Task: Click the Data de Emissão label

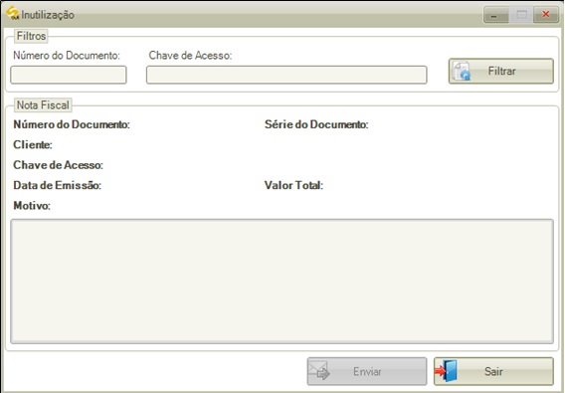Action: pyautogui.click(x=58, y=185)
